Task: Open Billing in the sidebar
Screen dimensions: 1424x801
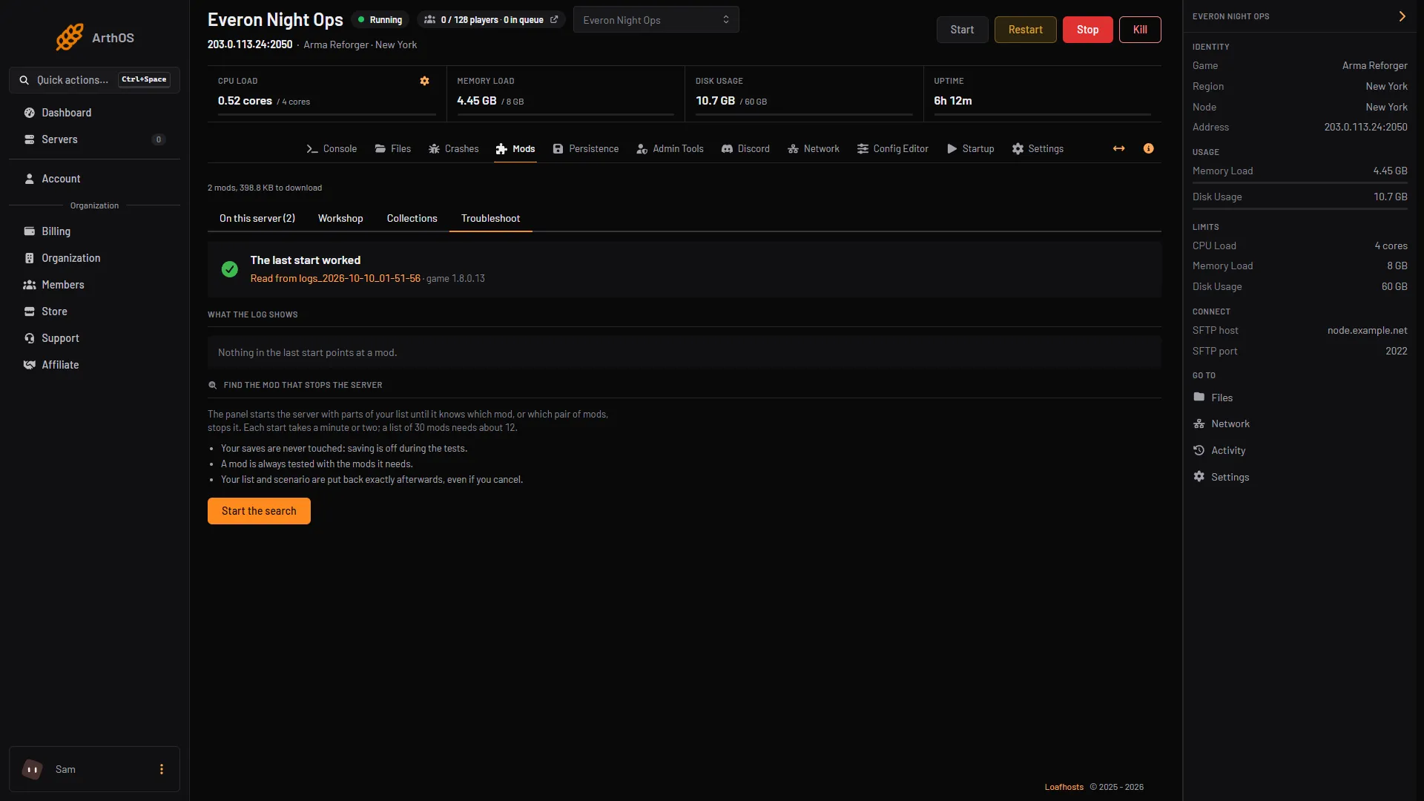Action: (94, 231)
